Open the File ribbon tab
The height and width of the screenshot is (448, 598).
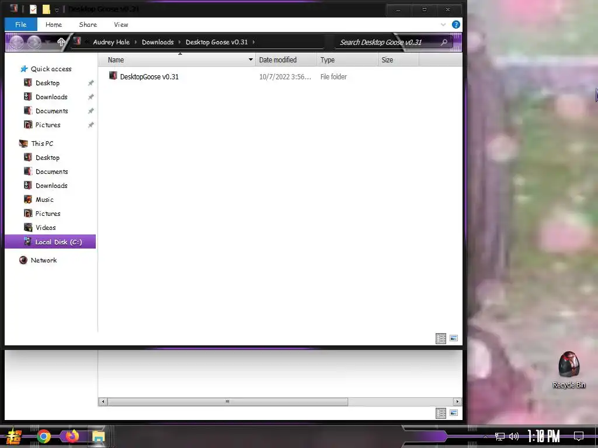pos(21,24)
